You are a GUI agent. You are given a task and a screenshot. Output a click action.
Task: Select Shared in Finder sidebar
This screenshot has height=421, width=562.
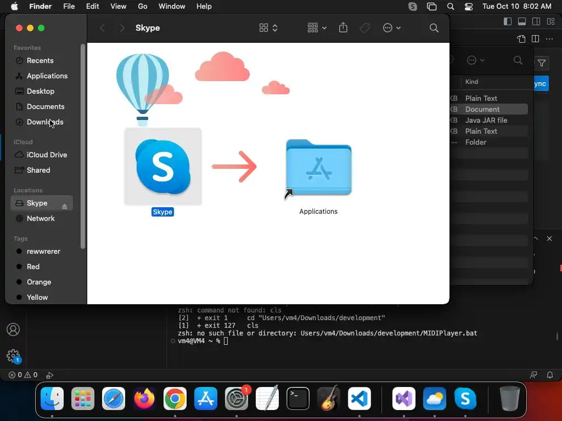click(38, 170)
